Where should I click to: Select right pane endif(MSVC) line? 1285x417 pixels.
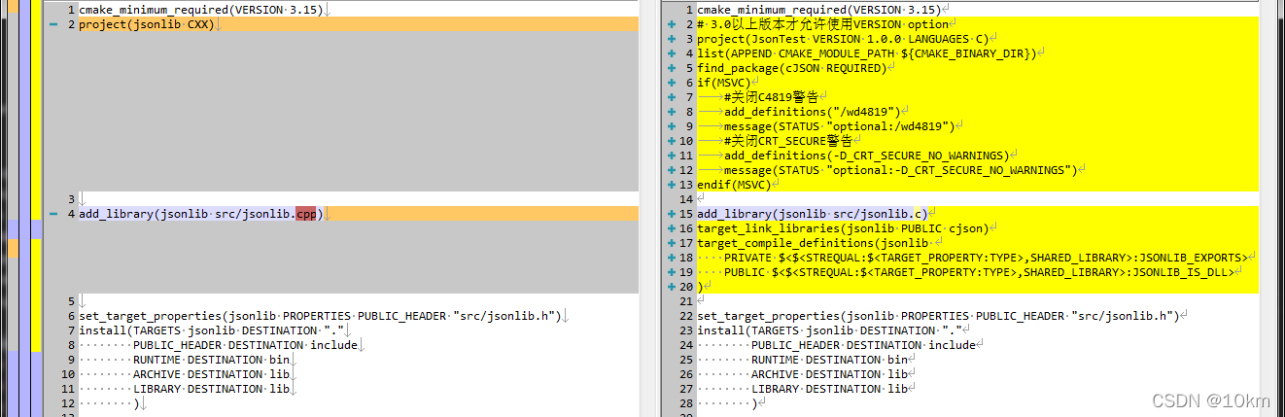tap(734, 185)
